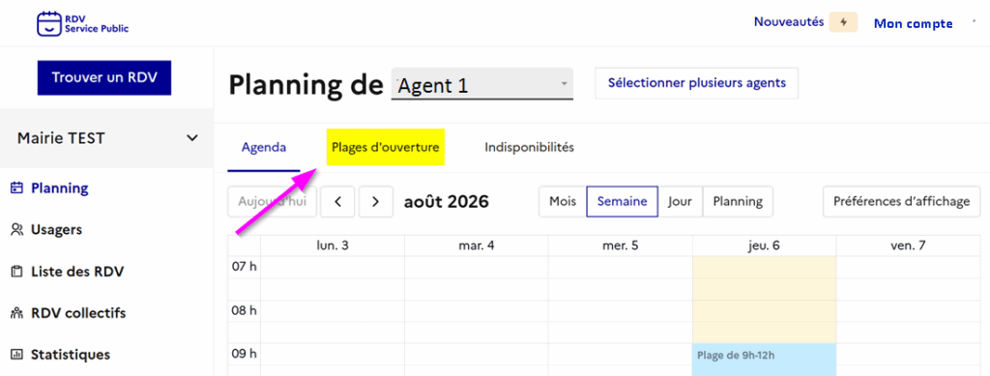Image resolution: width=990 pixels, height=376 pixels.
Task: Select the Semaine calendar view
Action: 623,202
